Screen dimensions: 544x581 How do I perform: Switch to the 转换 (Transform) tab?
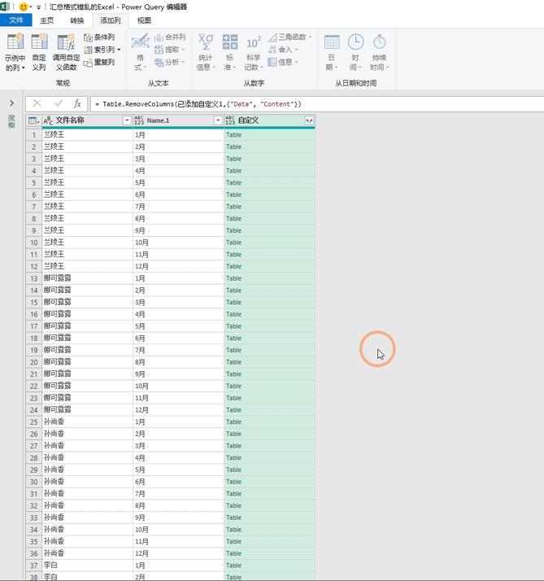(x=77, y=20)
